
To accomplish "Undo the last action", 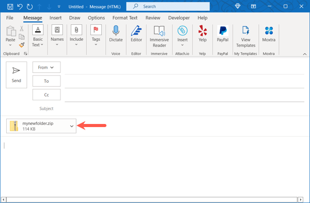I will (x=20, y=7).
